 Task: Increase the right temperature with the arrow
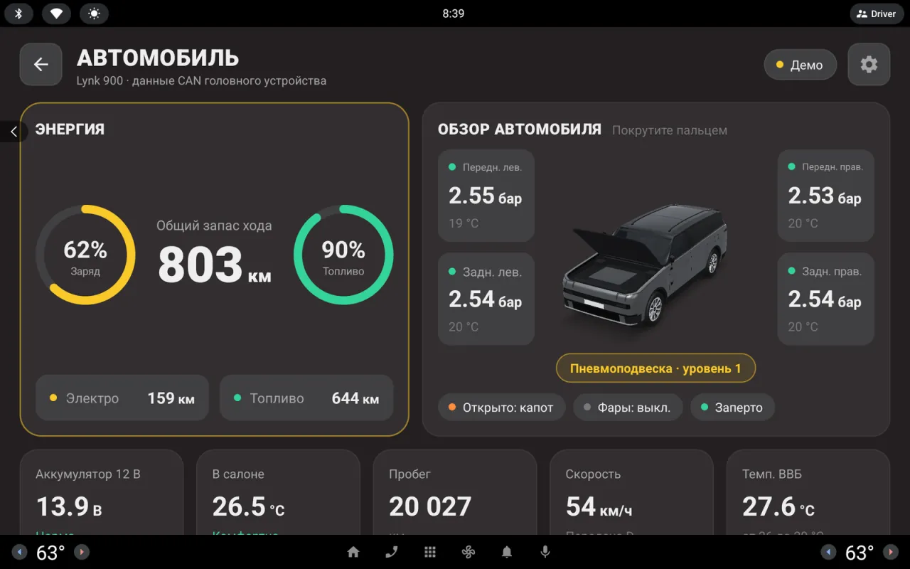890,552
